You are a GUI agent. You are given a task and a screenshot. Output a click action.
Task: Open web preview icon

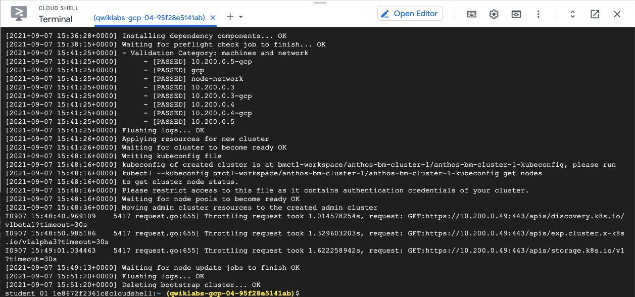pyautogui.click(x=516, y=14)
